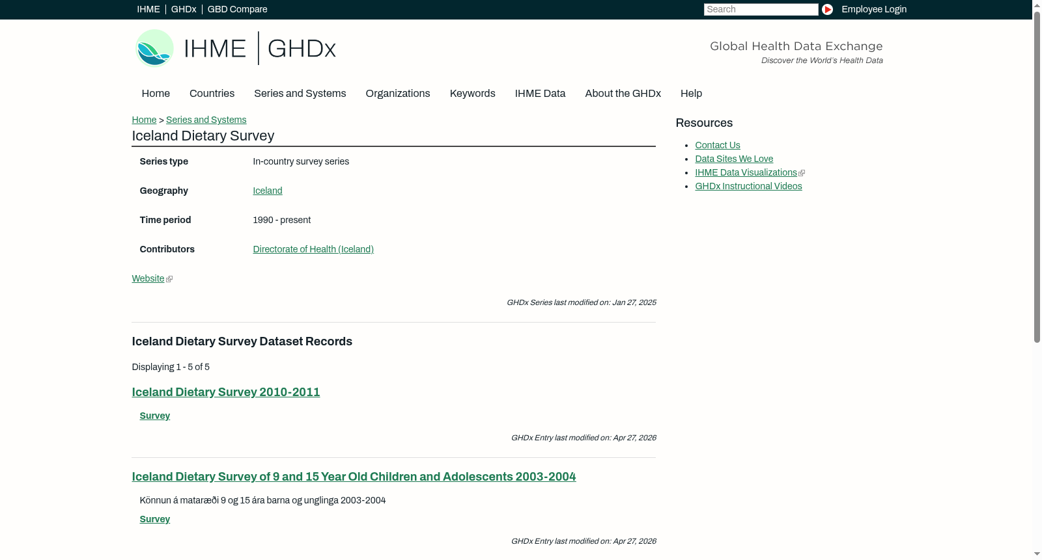The height and width of the screenshot is (560, 1042).
Task: Click the scrollbar down arrow
Action: coord(1037,554)
